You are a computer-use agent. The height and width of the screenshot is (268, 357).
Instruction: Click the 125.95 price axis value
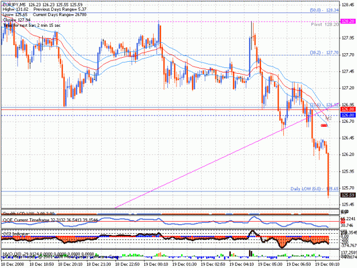(348, 171)
